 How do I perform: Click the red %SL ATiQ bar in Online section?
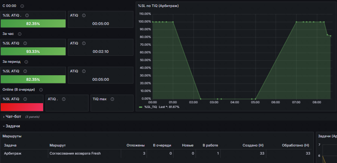coord(22,107)
